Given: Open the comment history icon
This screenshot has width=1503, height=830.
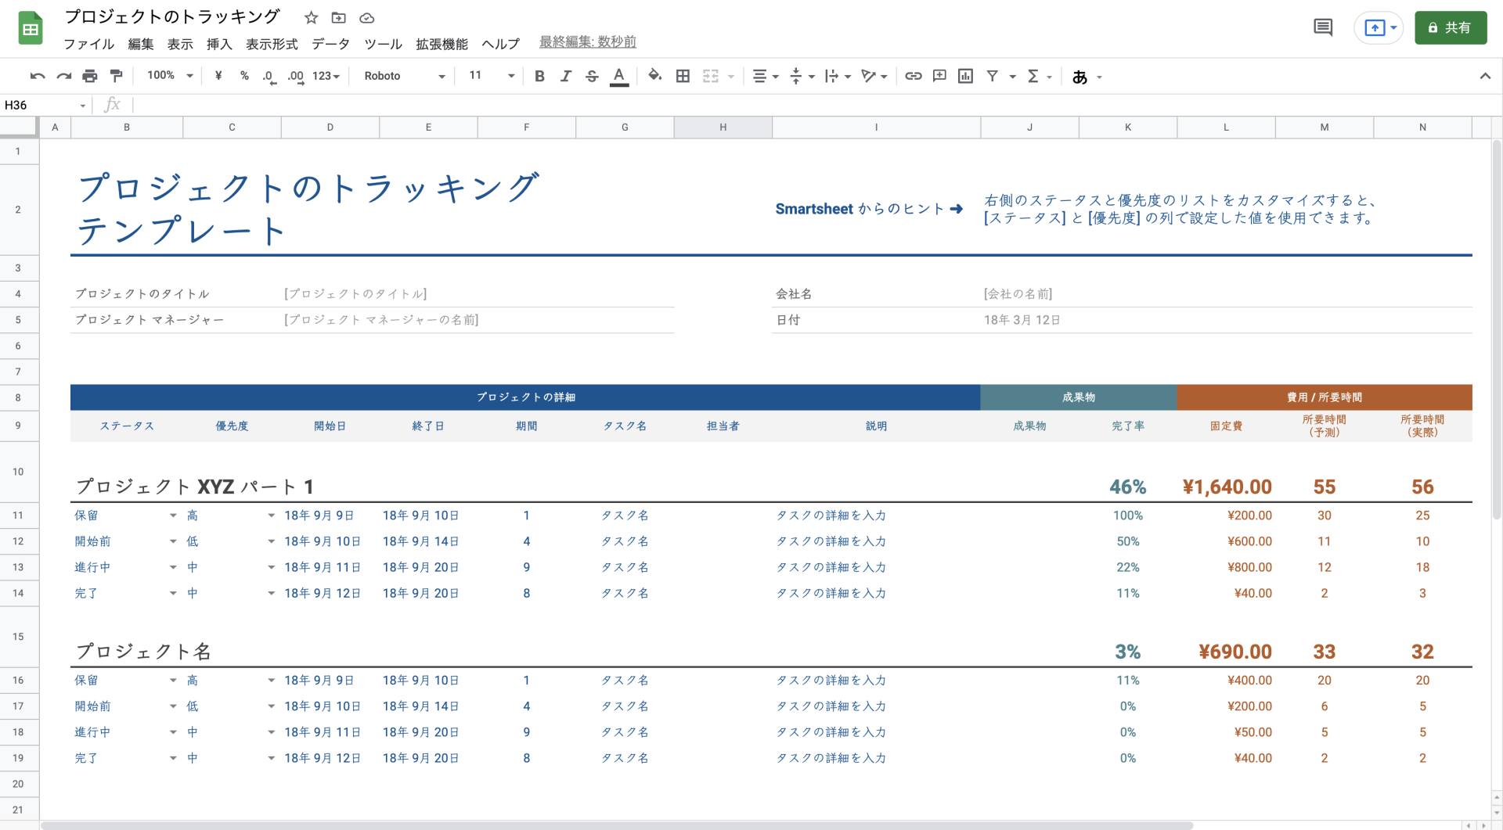Looking at the screenshot, I should pos(1322,28).
